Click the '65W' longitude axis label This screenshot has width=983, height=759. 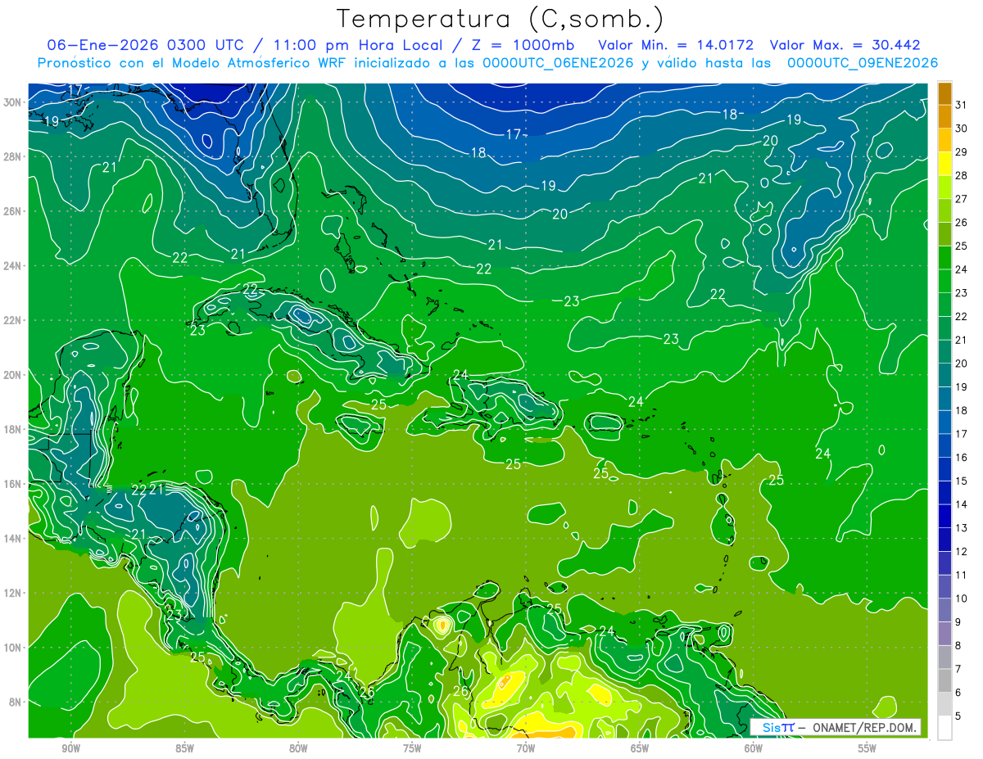640,748
